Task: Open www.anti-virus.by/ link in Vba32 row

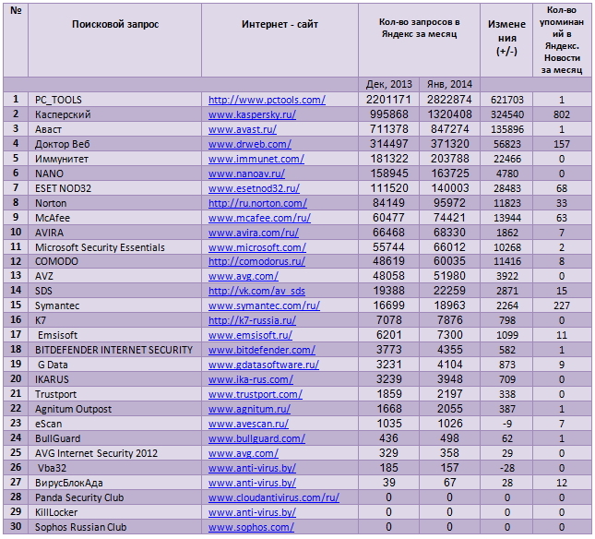Action: (x=252, y=468)
